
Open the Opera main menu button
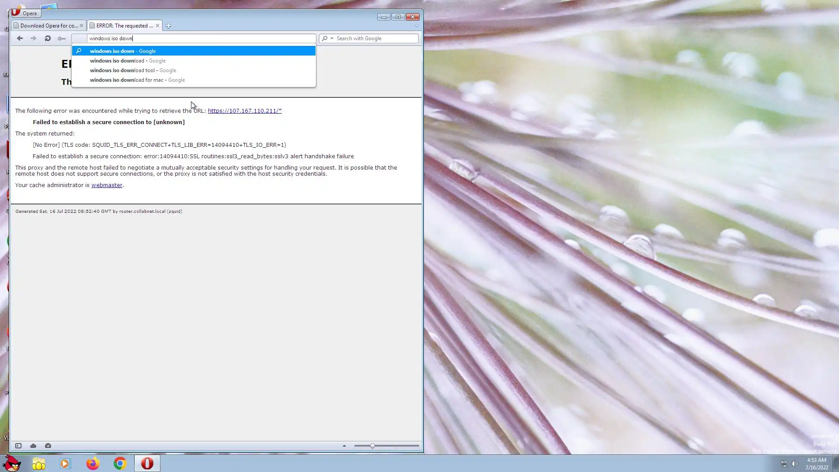tap(25, 13)
